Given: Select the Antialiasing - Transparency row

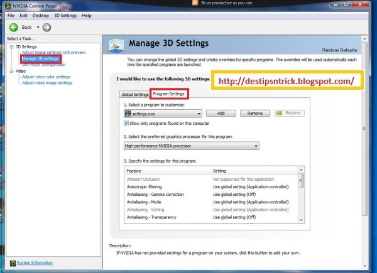Looking at the screenshot, I should (212, 217).
